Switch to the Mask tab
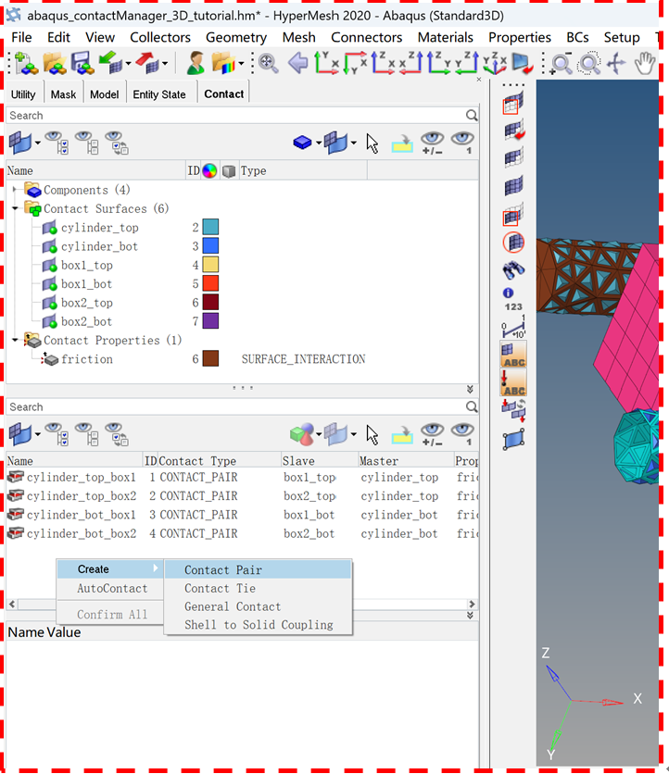 click(x=63, y=94)
